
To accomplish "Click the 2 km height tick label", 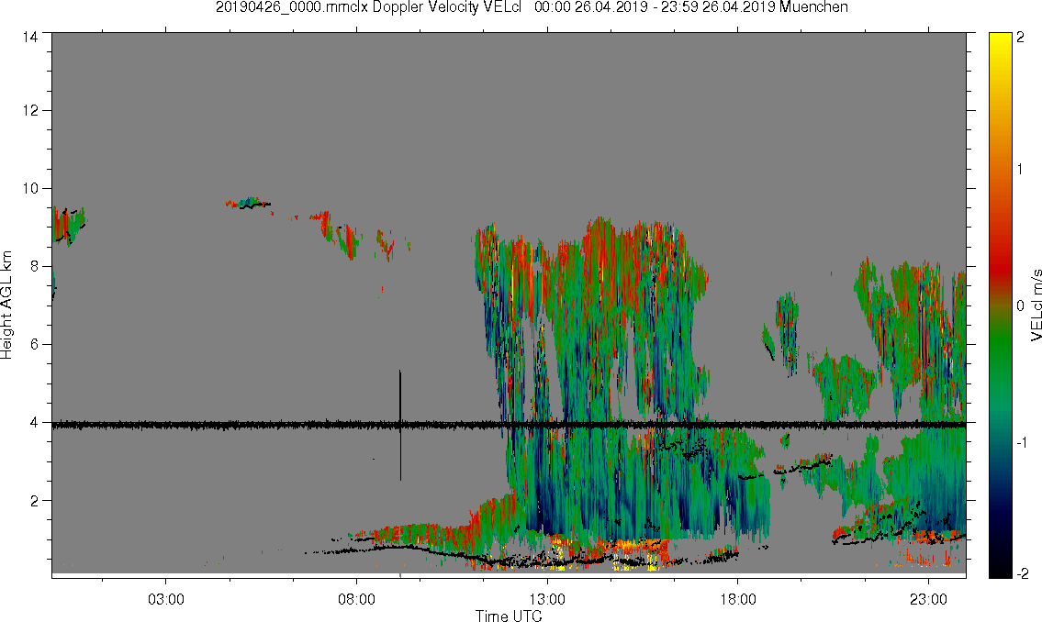I will click(35, 501).
